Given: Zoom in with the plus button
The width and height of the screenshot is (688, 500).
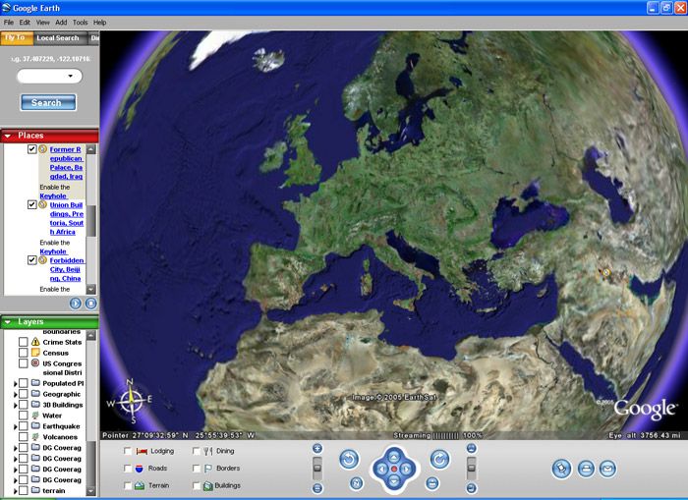Looking at the screenshot, I should pyautogui.click(x=317, y=448).
